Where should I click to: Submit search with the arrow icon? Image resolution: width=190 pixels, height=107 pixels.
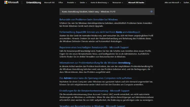[151, 11]
